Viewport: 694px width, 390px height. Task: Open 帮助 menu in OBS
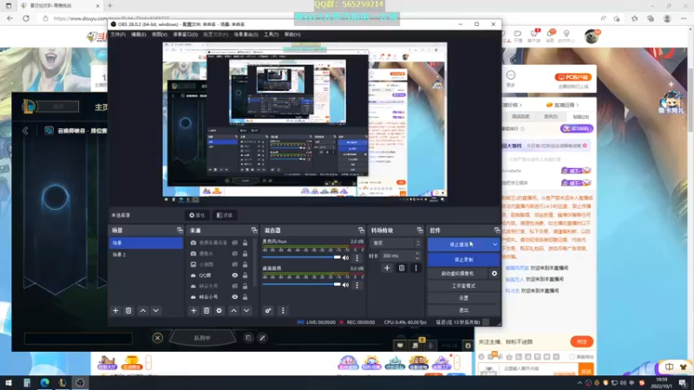pyautogui.click(x=292, y=35)
